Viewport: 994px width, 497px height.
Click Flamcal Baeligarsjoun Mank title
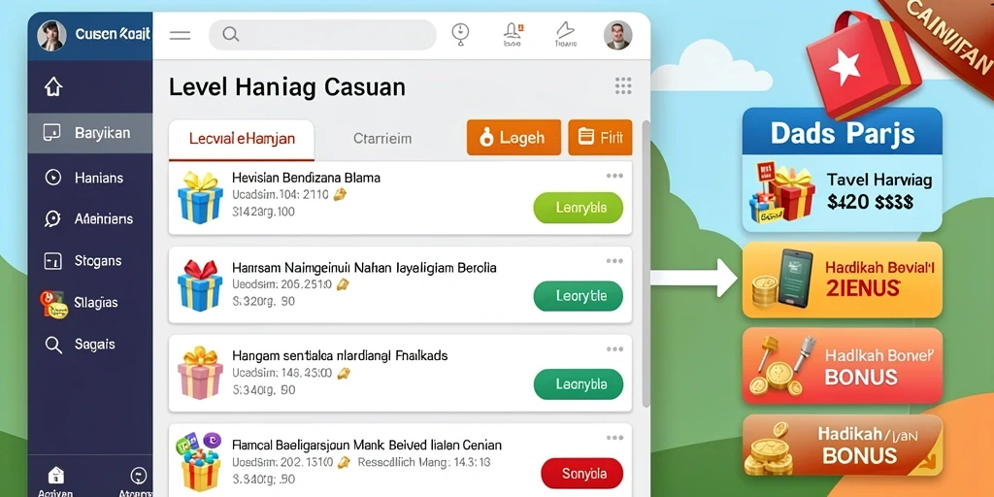[x=367, y=445]
